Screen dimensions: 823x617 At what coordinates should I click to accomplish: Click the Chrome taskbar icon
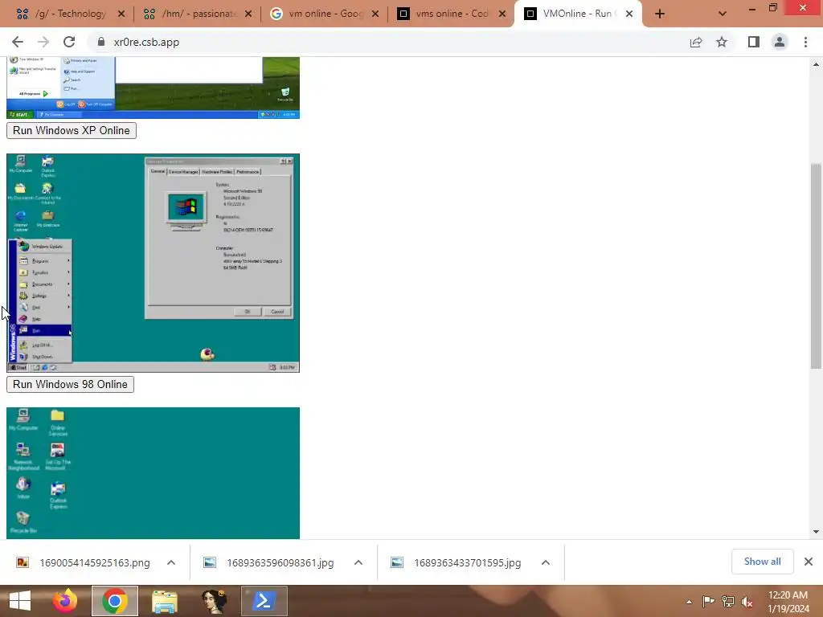coord(115,601)
